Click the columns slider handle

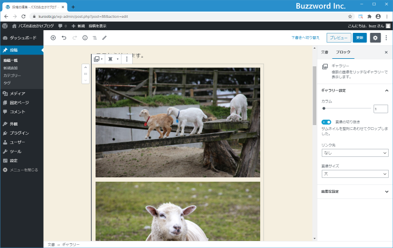coord(324,108)
